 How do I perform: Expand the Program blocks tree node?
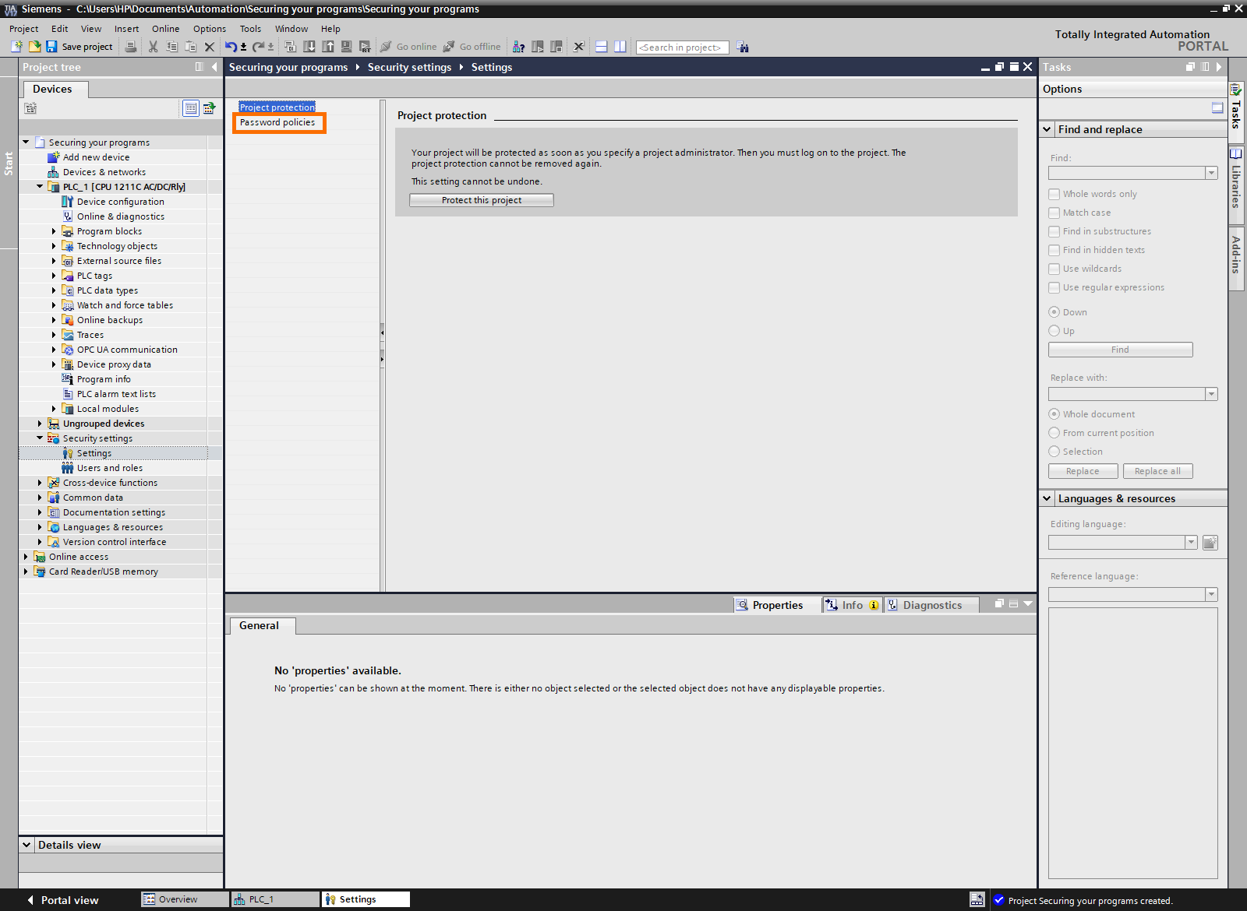coord(52,230)
